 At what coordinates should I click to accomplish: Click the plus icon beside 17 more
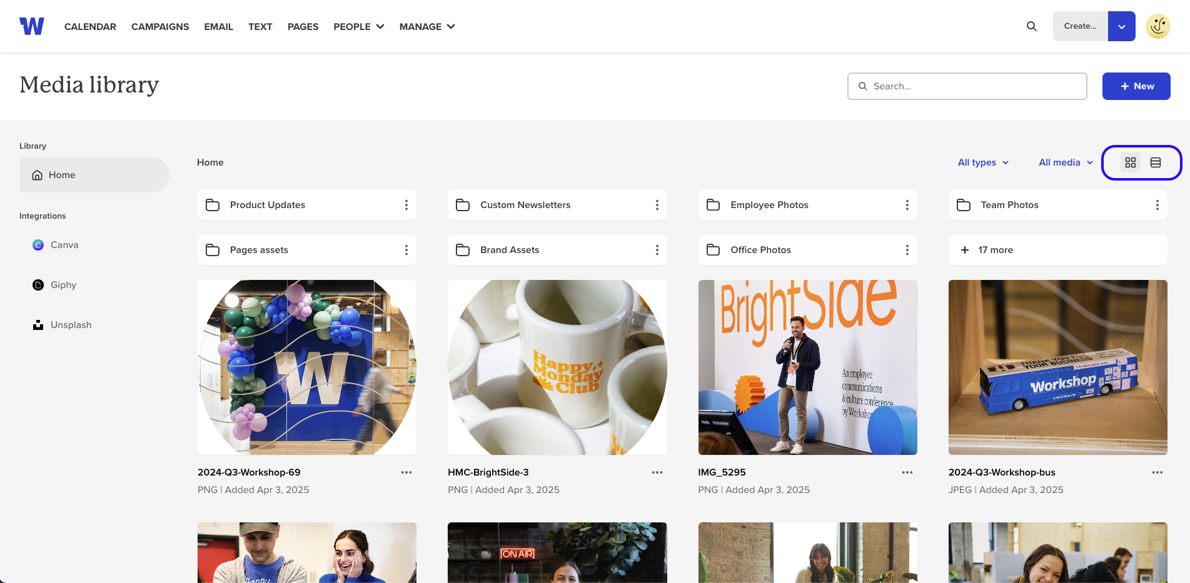point(965,250)
